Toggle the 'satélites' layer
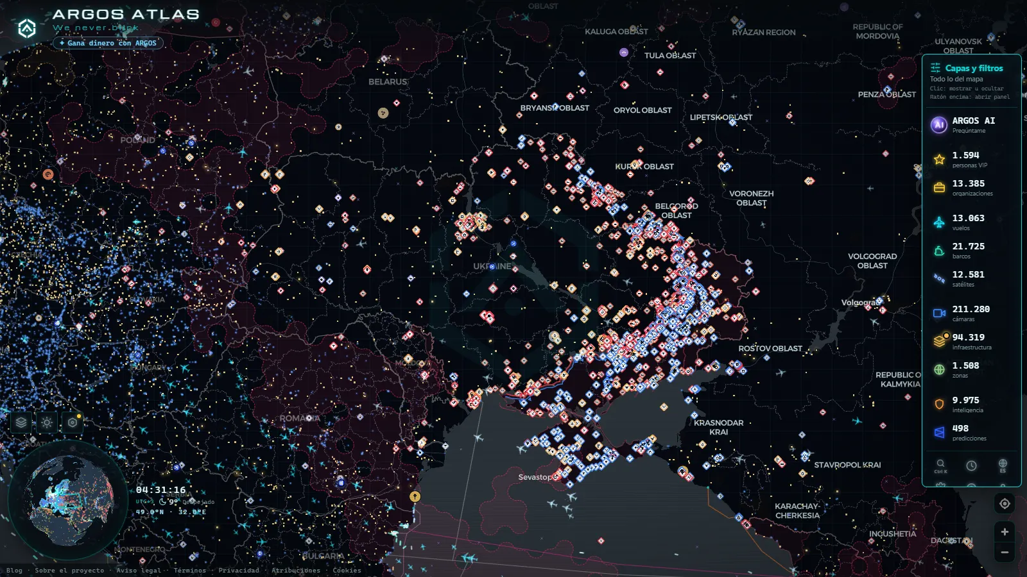 (x=939, y=278)
